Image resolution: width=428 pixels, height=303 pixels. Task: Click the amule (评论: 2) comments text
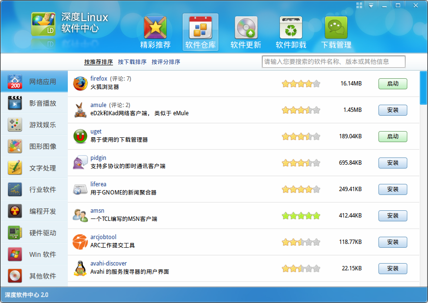tap(120, 105)
